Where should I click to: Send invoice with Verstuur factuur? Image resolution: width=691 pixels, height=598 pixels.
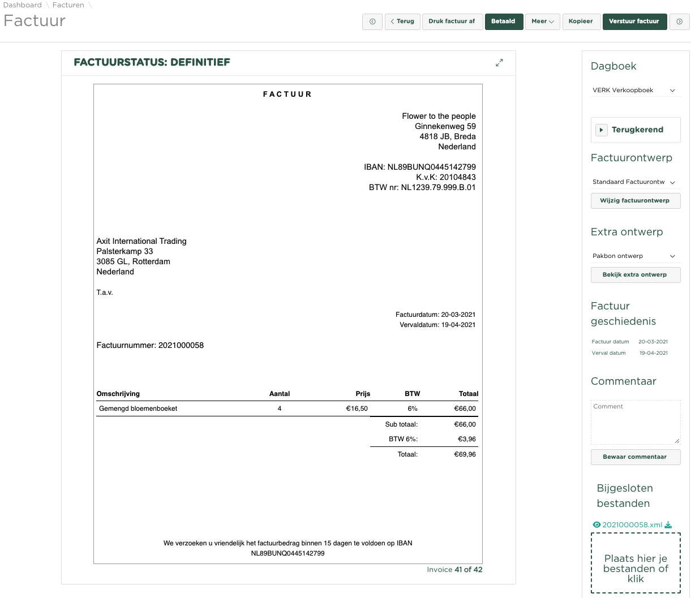(634, 21)
